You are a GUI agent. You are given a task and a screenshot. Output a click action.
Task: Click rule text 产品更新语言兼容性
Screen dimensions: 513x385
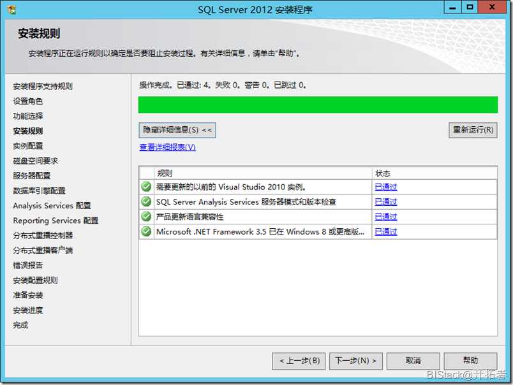click(190, 217)
